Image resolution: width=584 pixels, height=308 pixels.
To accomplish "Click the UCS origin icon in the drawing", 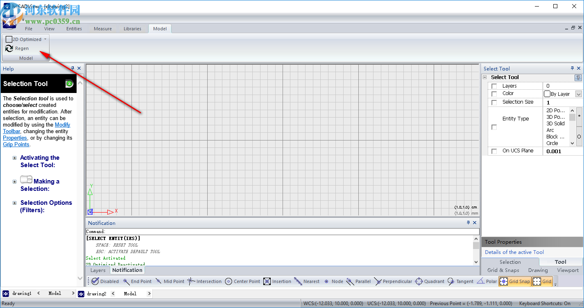I will coord(90,212).
